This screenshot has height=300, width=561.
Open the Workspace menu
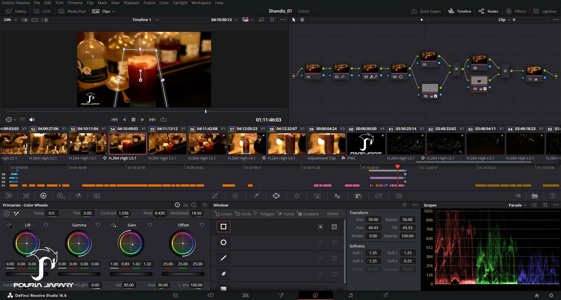201,3
